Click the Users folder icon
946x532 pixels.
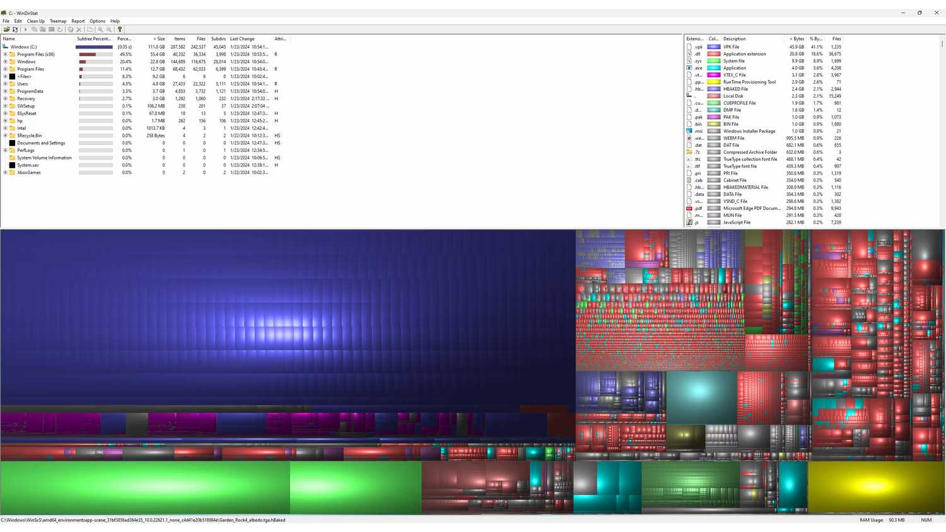pos(12,84)
